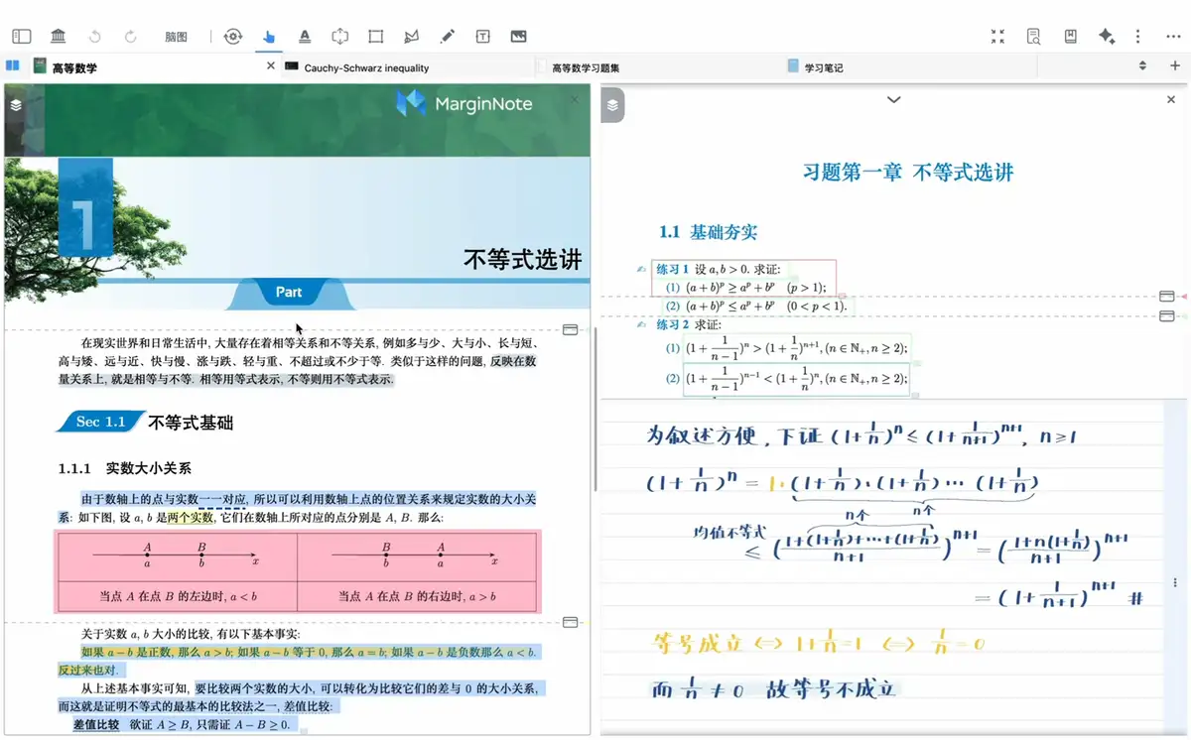This screenshot has height=740, width=1191.
Task: Click the bold 差值比较 text
Action: click(x=96, y=724)
